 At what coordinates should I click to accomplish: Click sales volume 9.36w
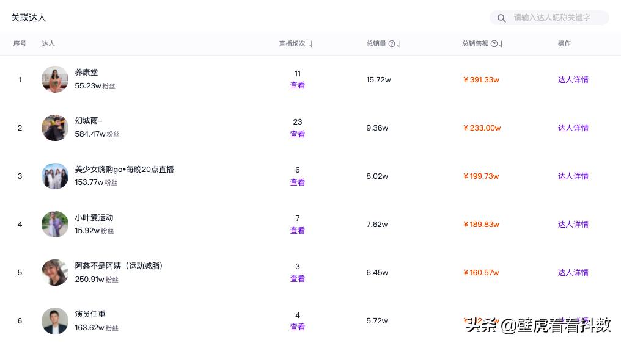point(377,128)
